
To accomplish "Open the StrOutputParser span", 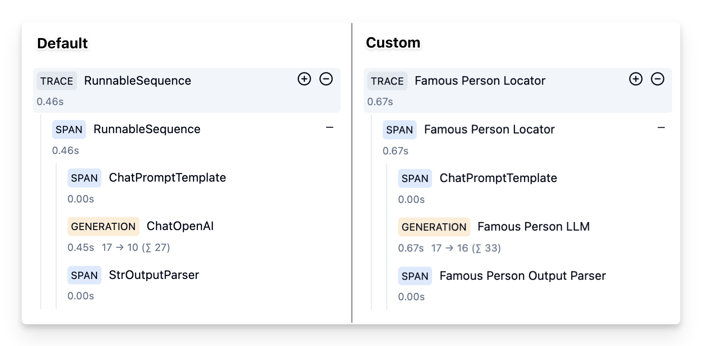I will click(x=154, y=275).
